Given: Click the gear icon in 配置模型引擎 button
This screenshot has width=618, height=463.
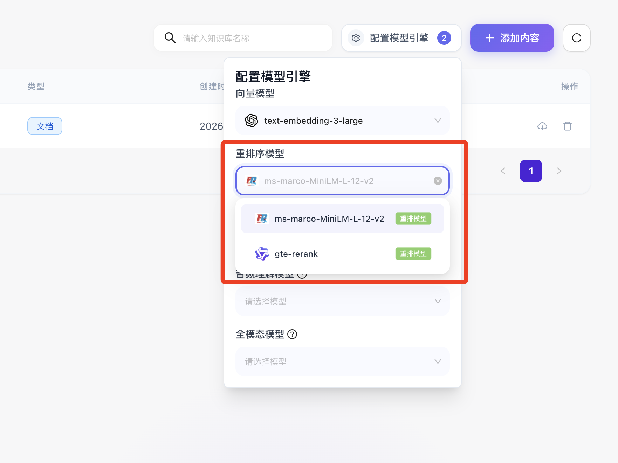Looking at the screenshot, I should tap(356, 38).
